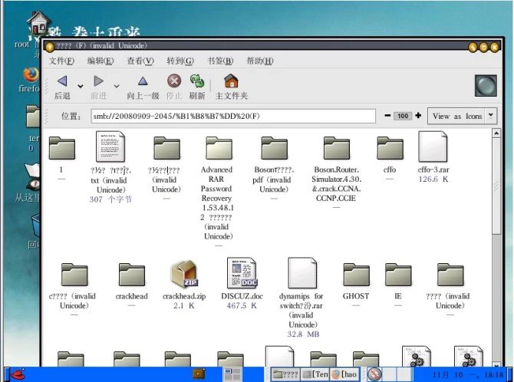Screen dimensions: 514x382
Task: Click the Back (后退) navigation arrow
Action: 62,81
